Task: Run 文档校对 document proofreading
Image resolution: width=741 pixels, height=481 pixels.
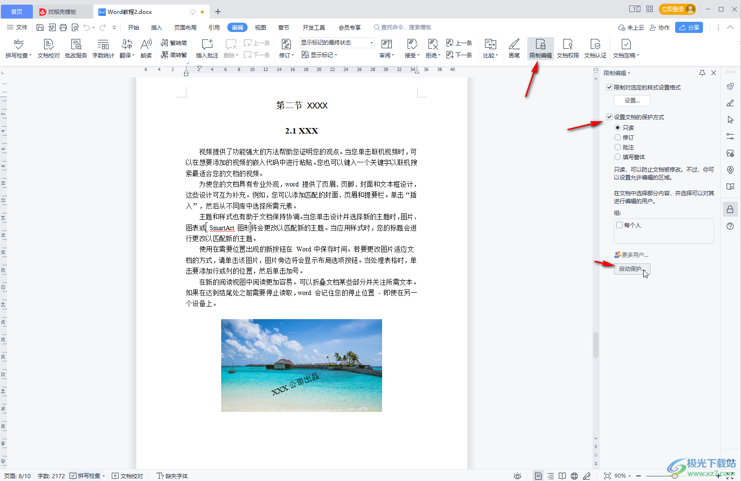Action: [49, 48]
